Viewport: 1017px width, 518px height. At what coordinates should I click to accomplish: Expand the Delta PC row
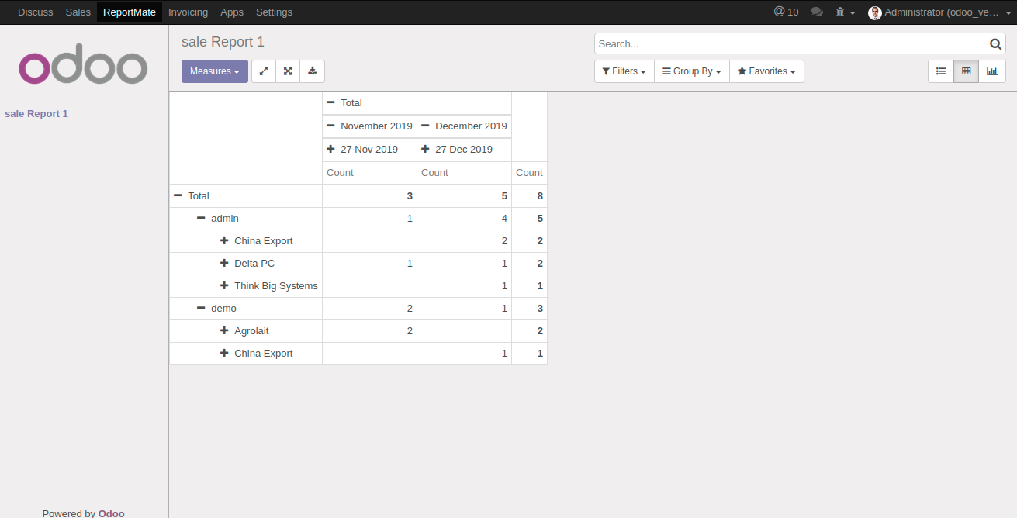click(224, 264)
